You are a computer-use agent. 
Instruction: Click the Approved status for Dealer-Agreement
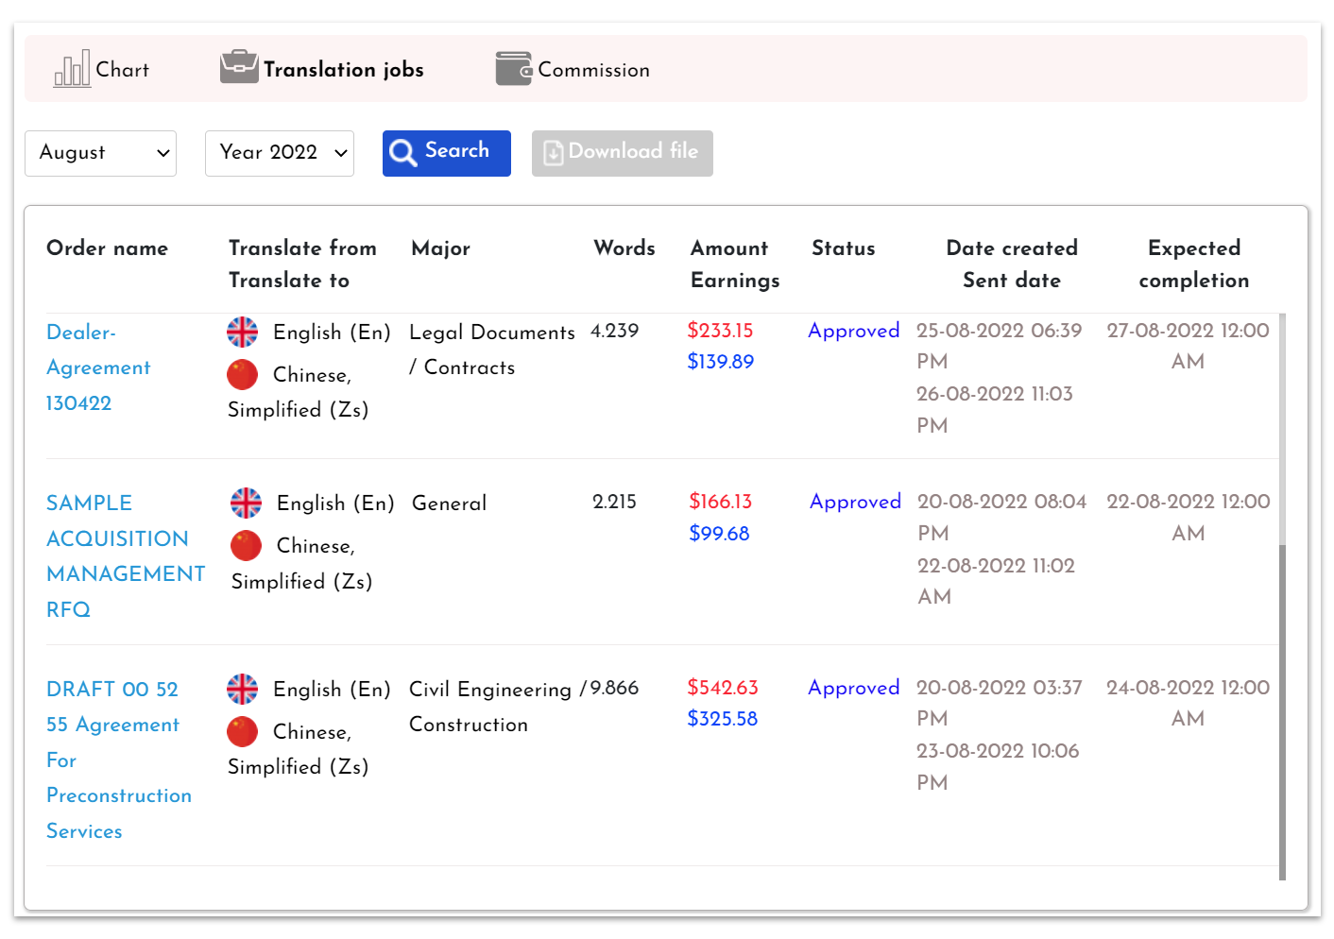[854, 331]
